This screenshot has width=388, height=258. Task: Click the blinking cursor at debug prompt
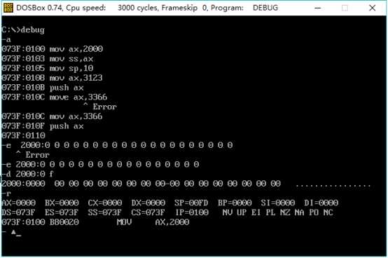[x=18, y=236]
